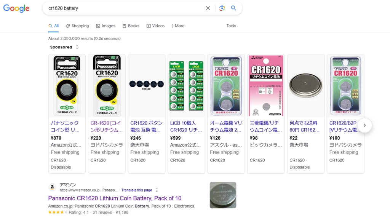Open the Tools filter options
This screenshot has height=219, width=390.
231,26
